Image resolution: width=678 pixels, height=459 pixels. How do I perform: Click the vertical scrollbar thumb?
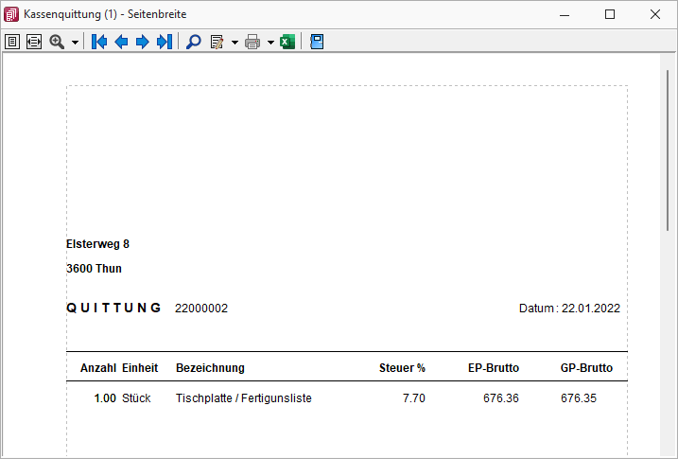668,150
